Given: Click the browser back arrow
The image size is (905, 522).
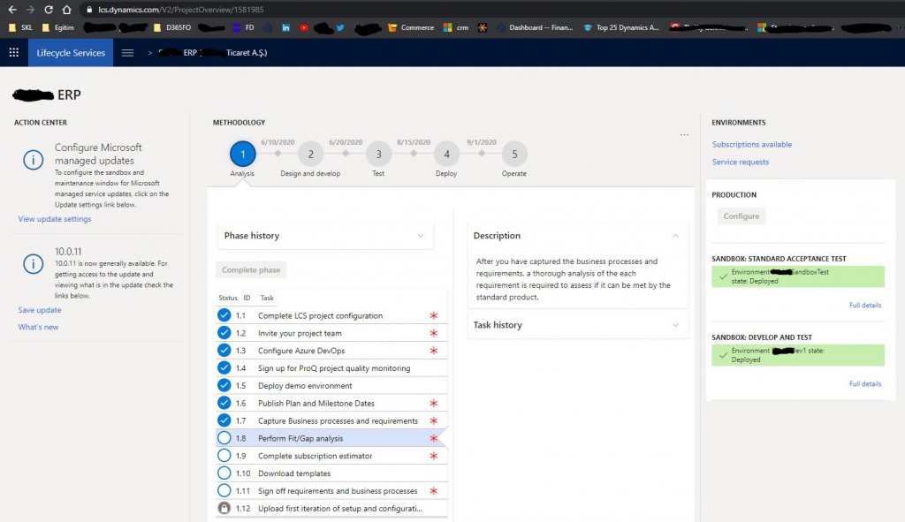Looking at the screenshot, I should click(x=12, y=10).
